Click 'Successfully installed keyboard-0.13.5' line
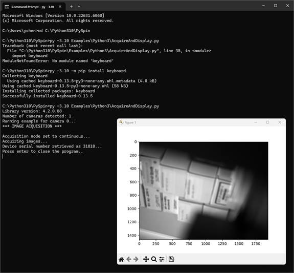The width and height of the screenshot is (294, 273). [48, 96]
